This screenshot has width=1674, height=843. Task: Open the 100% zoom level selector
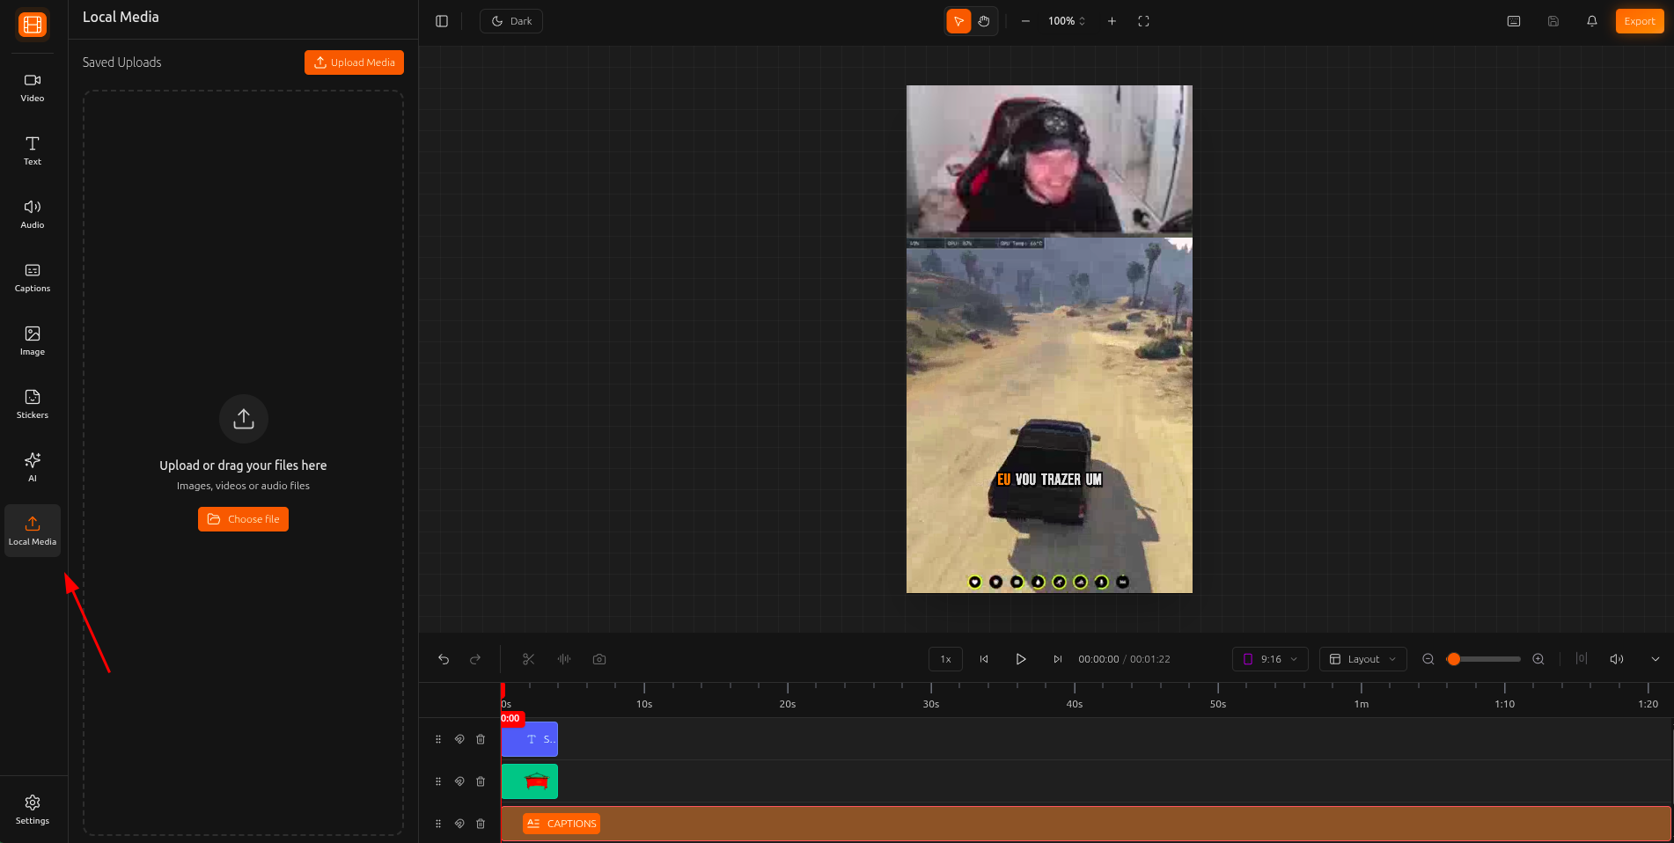click(1067, 21)
